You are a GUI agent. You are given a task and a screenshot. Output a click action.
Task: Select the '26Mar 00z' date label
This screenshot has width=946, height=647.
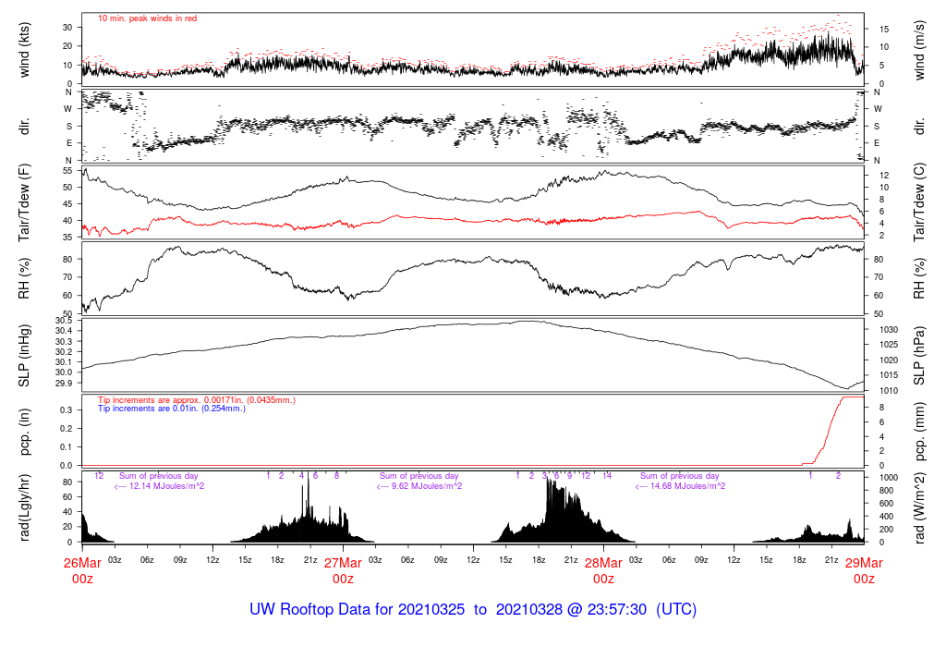[x=82, y=571]
